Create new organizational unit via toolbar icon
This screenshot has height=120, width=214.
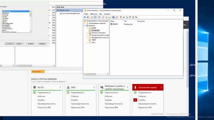[x=127, y=17]
